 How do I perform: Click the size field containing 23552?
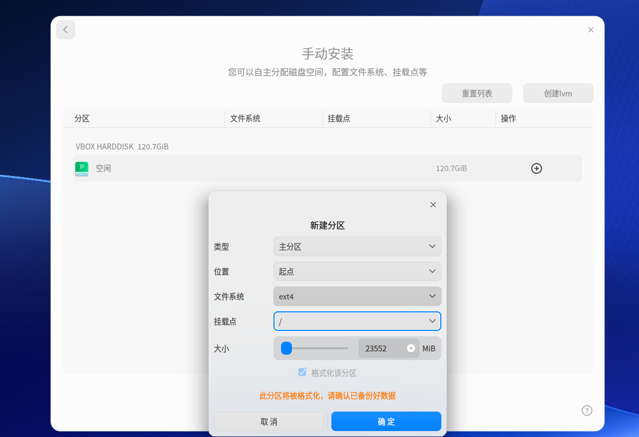click(389, 348)
